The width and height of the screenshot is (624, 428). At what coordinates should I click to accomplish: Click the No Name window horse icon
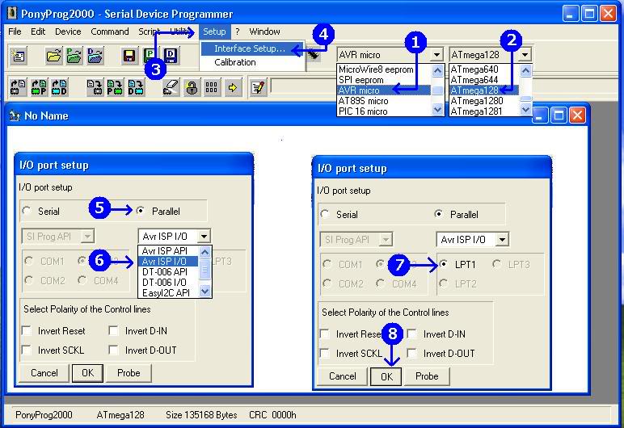coord(15,115)
